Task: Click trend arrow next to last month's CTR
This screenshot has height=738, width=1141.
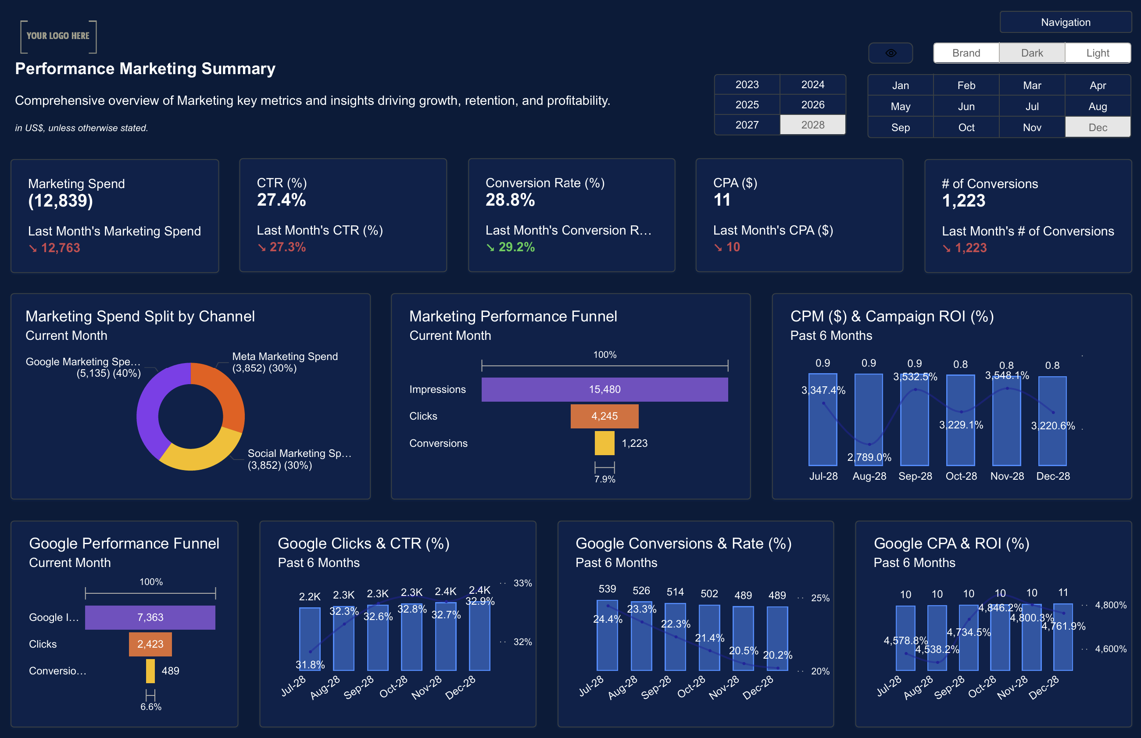Action: 261,247
